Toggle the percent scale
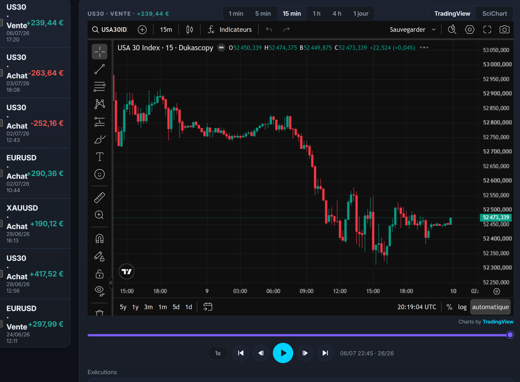Screen dimensions: 520x382 449,307
